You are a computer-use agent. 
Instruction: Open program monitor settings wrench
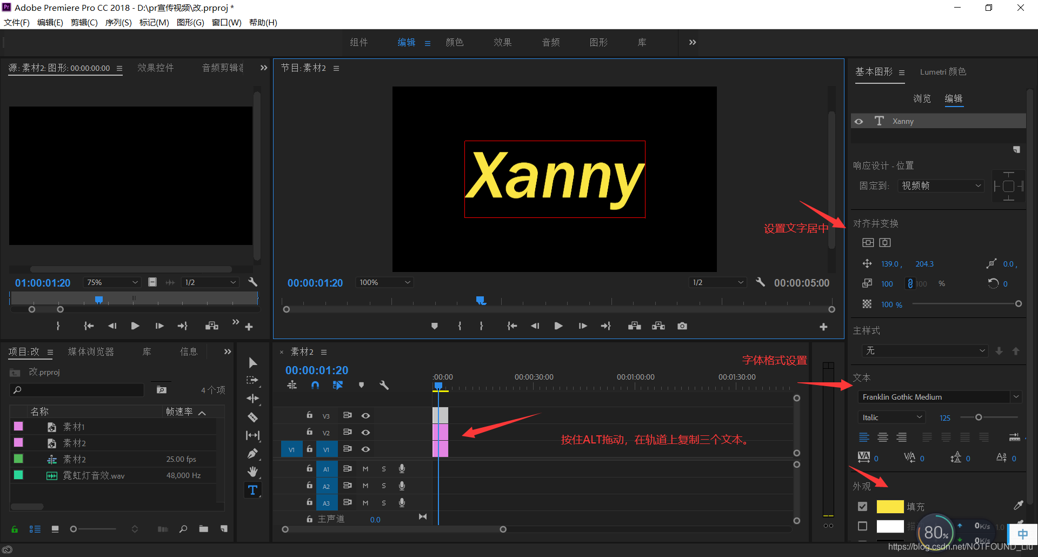pyautogui.click(x=760, y=282)
